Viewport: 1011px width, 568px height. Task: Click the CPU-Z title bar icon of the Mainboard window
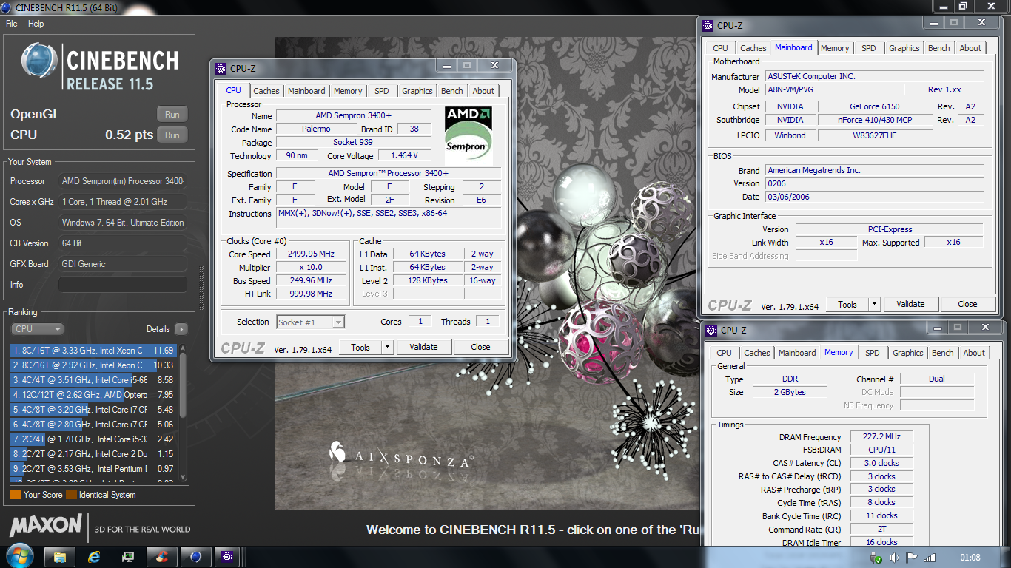[708, 25]
